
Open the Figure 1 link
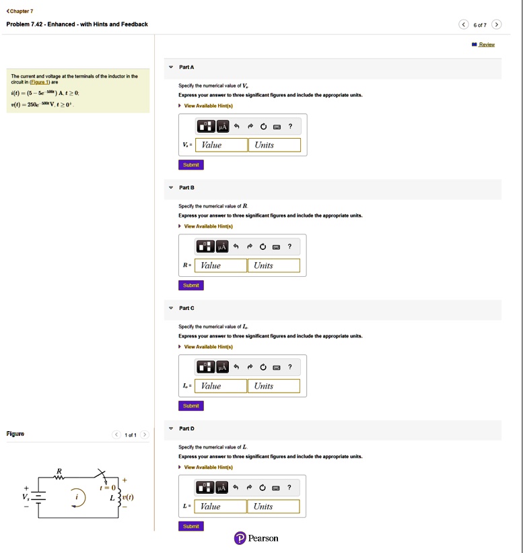[40, 82]
